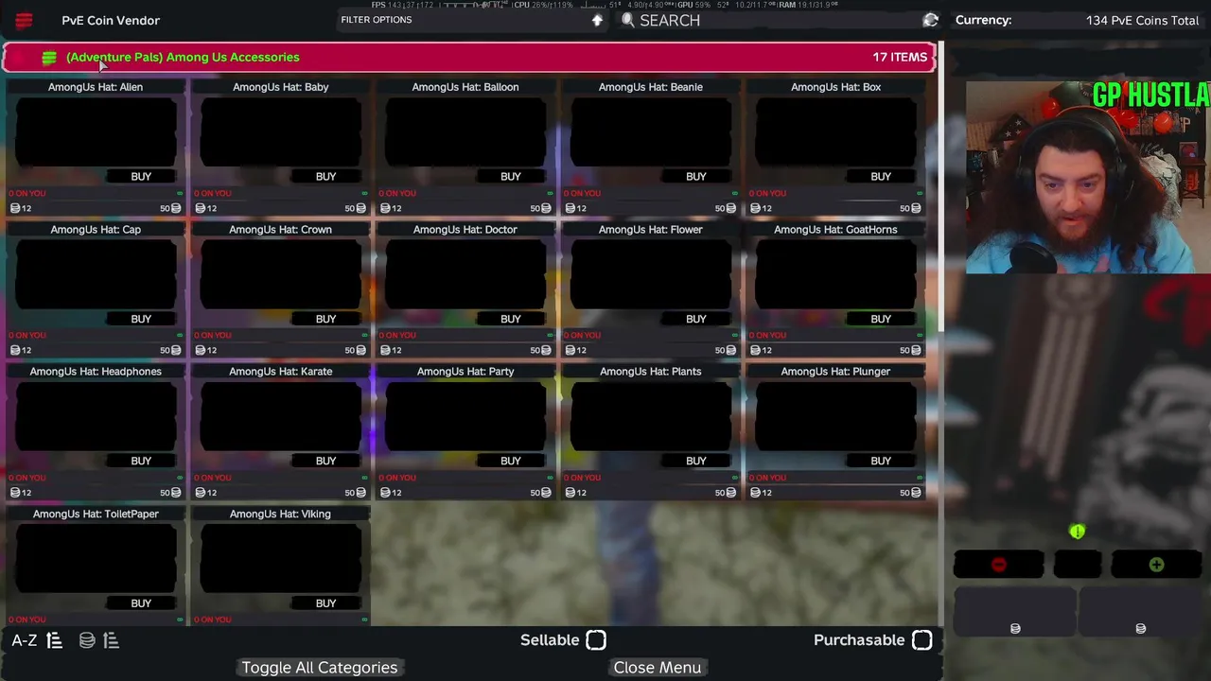The width and height of the screenshot is (1211, 681).
Task: Click sell-price coin icon on Crown hat
Action: click(x=200, y=350)
